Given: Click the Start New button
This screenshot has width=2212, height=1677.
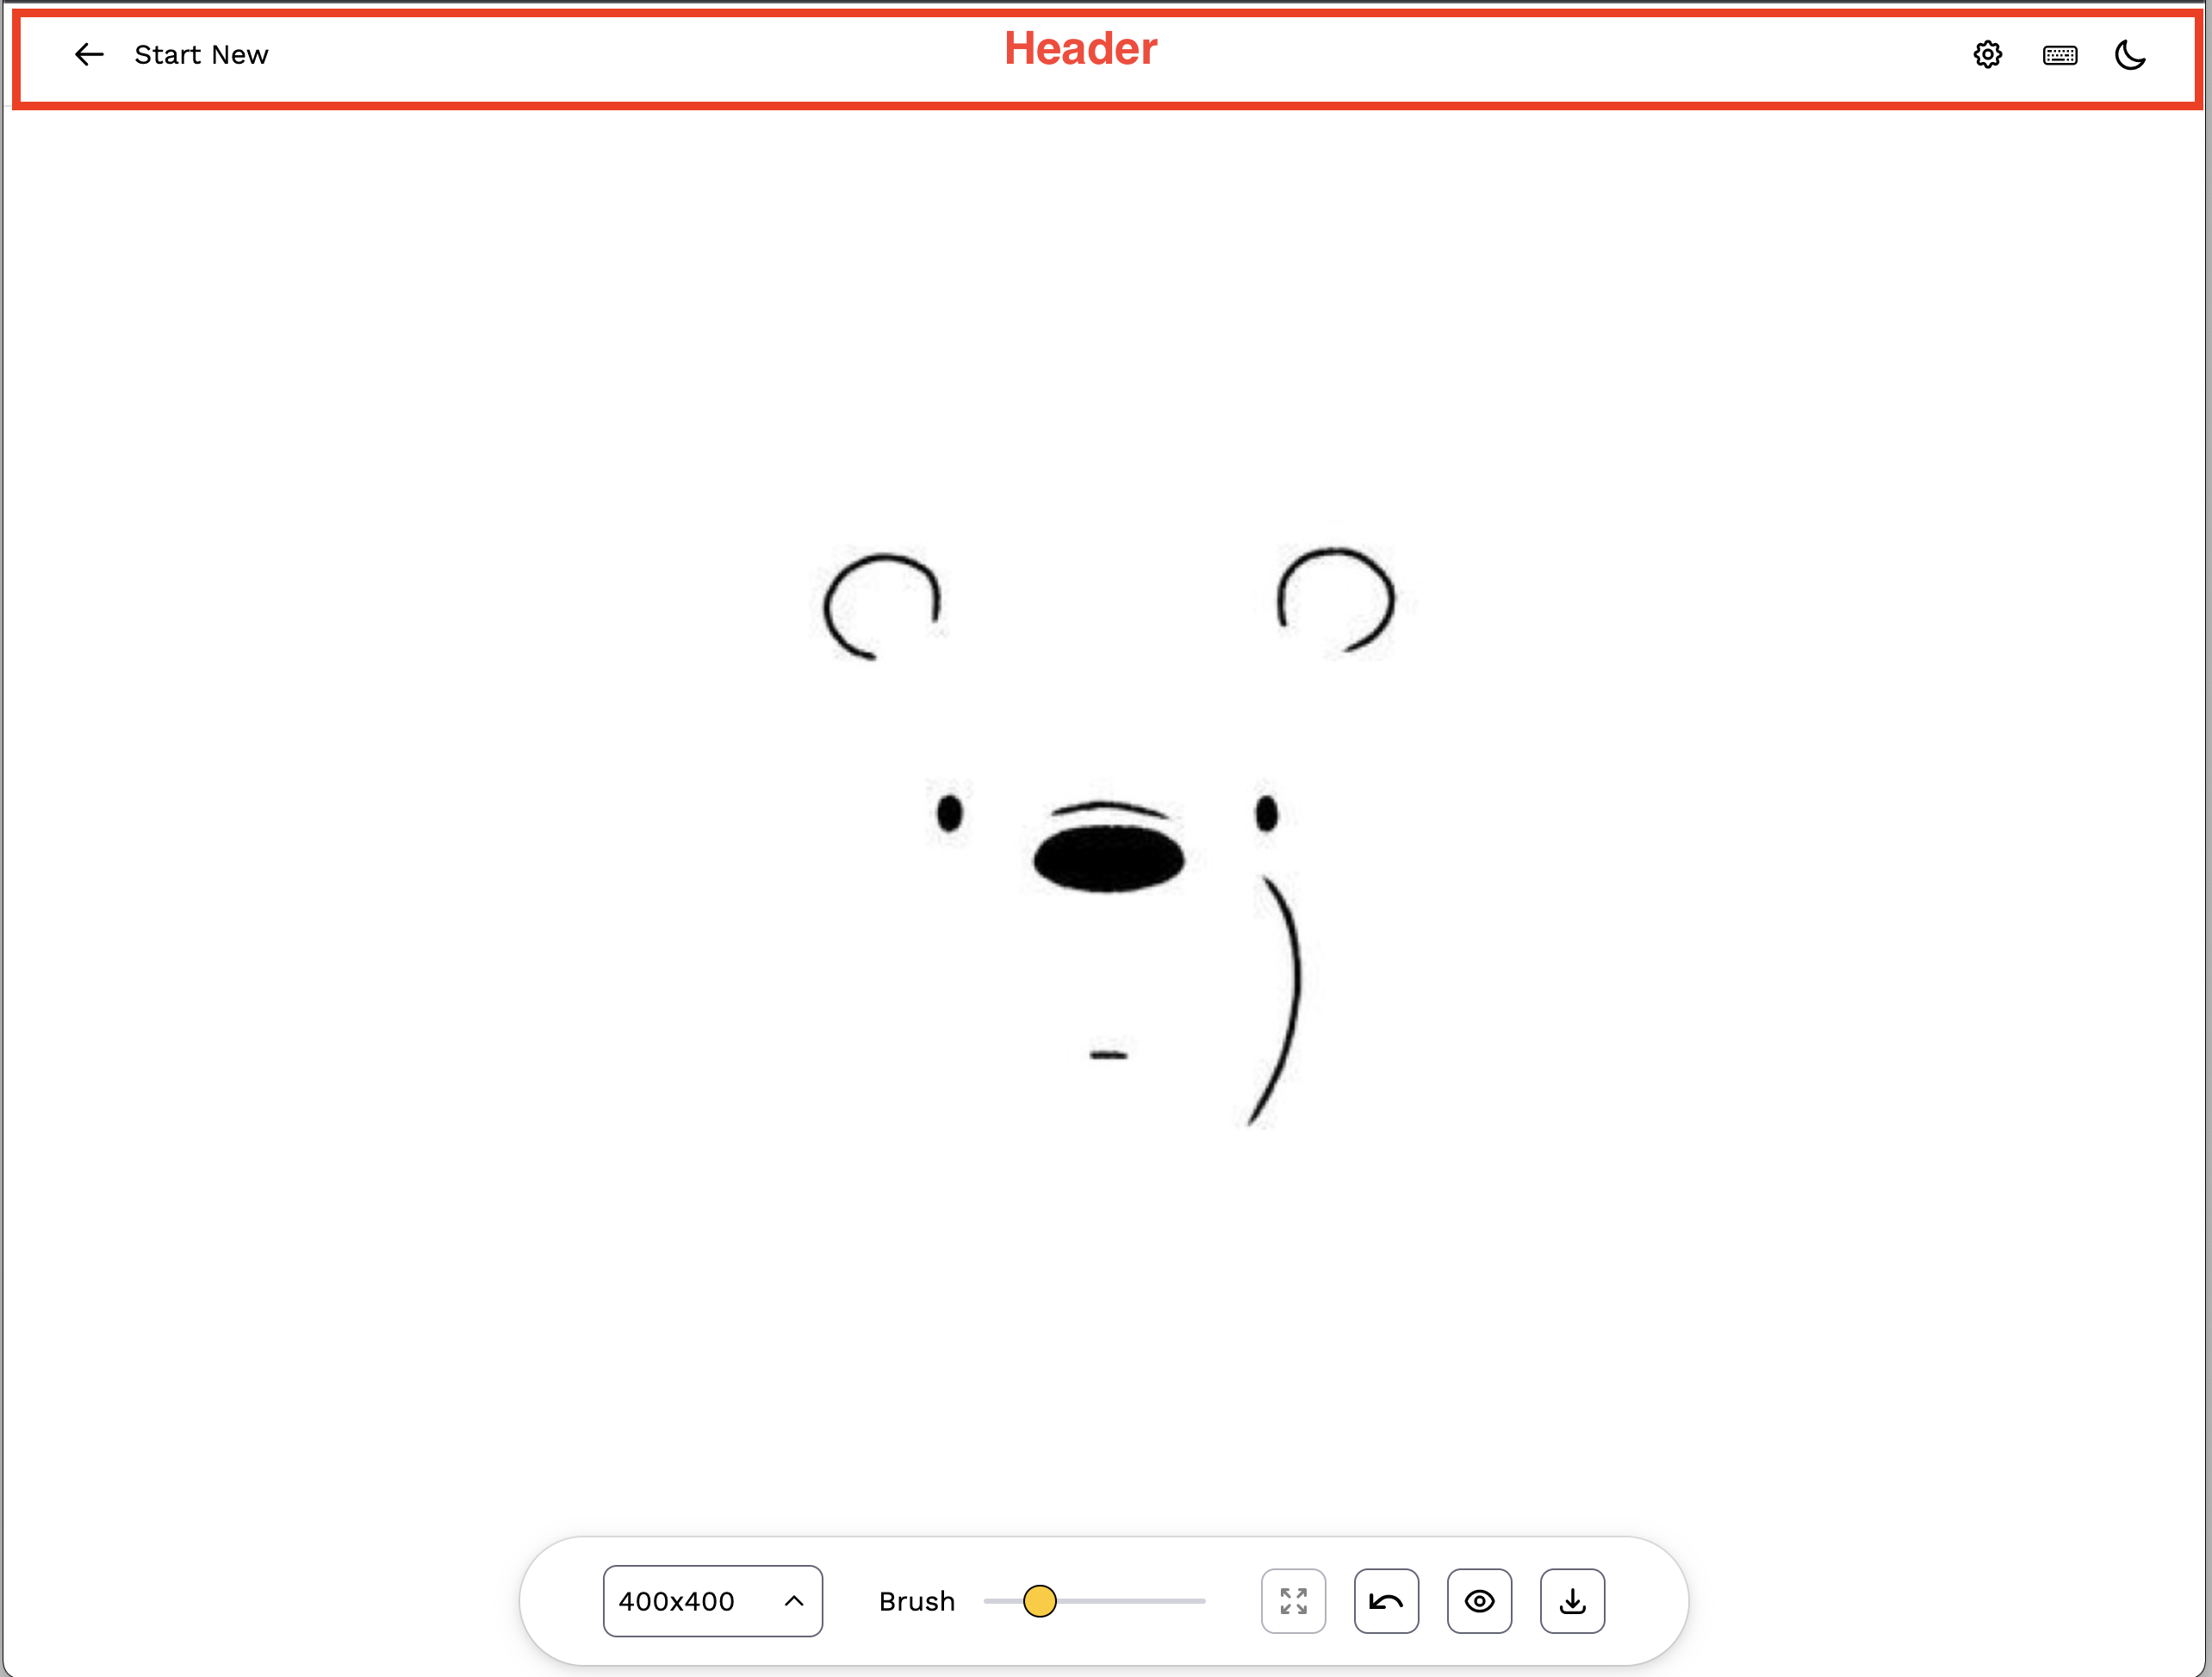Looking at the screenshot, I should click(x=201, y=55).
